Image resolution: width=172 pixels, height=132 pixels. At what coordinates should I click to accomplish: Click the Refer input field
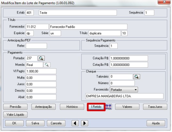(36, 46)
